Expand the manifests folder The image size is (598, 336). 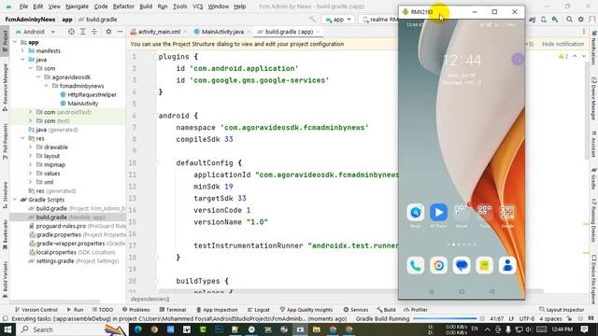pos(22,51)
